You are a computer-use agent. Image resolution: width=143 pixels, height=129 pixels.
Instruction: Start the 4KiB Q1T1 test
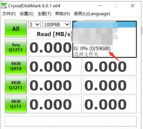tap(16, 104)
